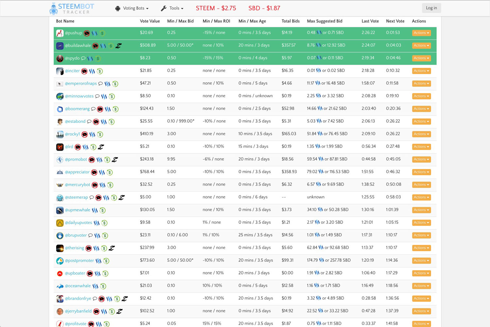Screen dimensions: 490x327
Task: Click the speech bubble icon beside @brupvoter
Action: click(90, 235)
